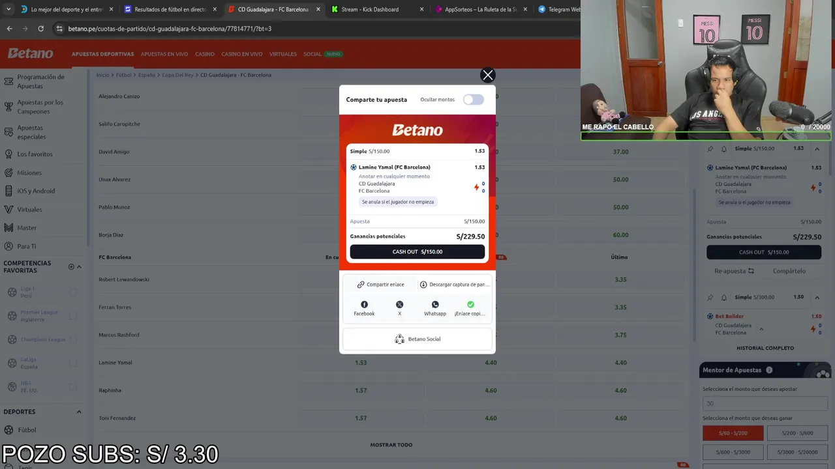Click the Compartir enlace link icon
835x469 pixels.
point(361,285)
